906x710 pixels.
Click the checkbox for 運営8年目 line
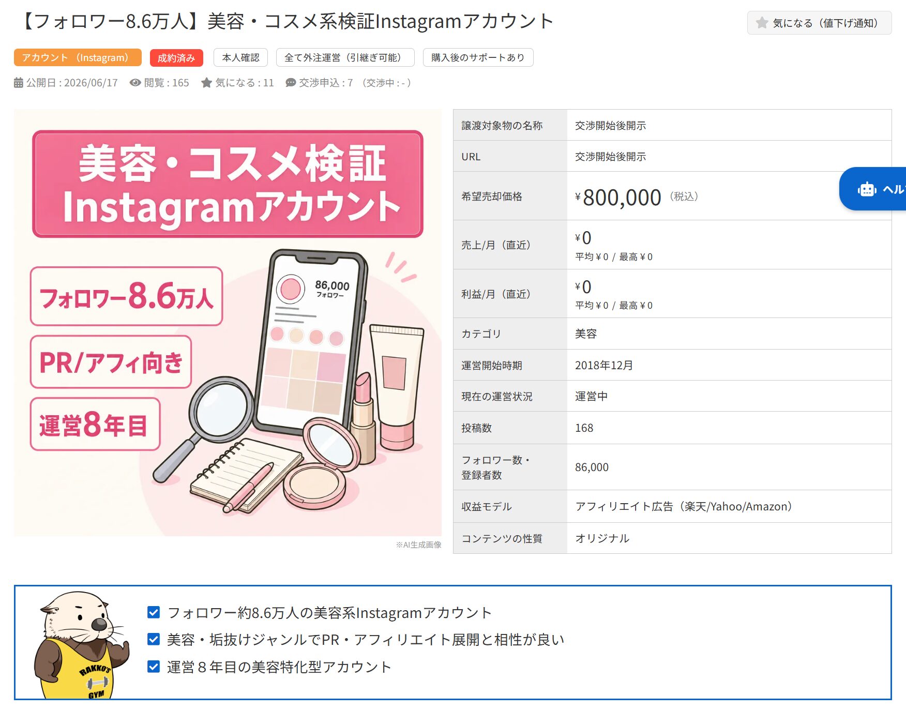[154, 667]
